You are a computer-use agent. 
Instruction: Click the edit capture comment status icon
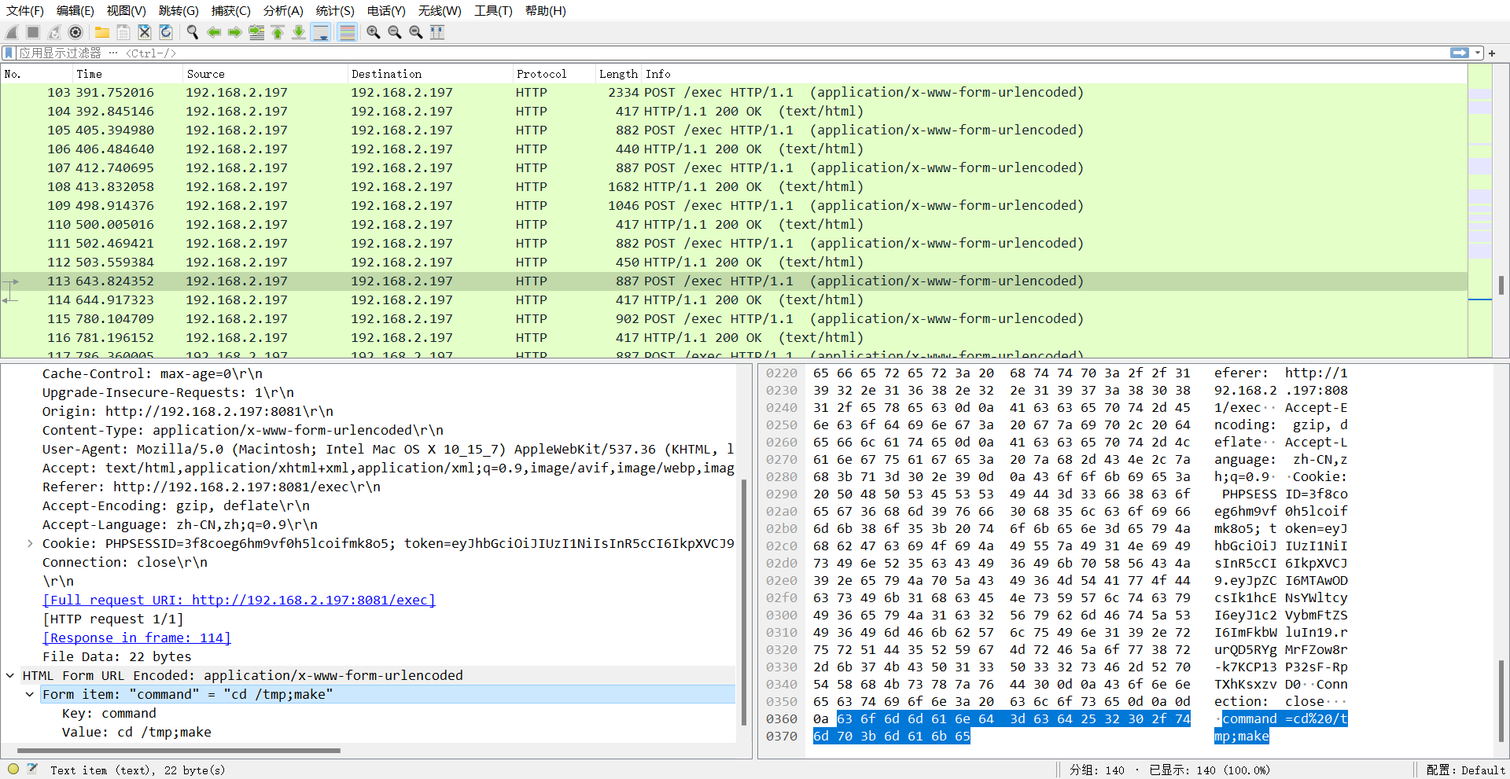(33, 770)
